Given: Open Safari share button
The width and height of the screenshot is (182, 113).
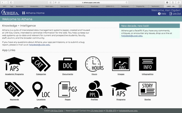Looking at the screenshot, I should click(x=173, y=3).
